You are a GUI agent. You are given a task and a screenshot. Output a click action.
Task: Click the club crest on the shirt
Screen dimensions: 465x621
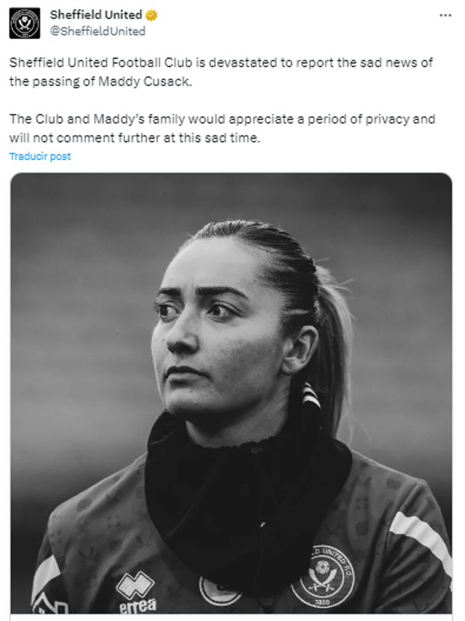pos(323,576)
